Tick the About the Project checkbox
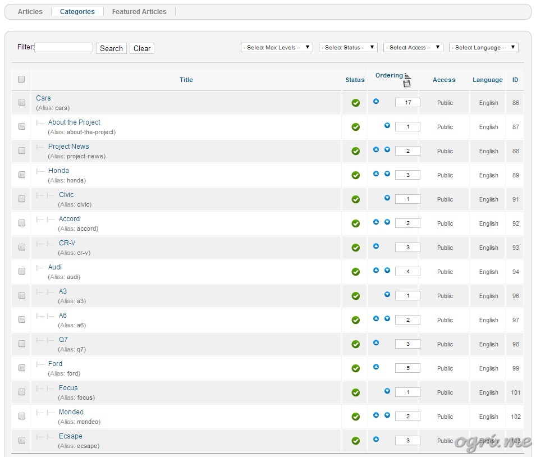The height and width of the screenshot is (457, 536). pyautogui.click(x=22, y=126)
